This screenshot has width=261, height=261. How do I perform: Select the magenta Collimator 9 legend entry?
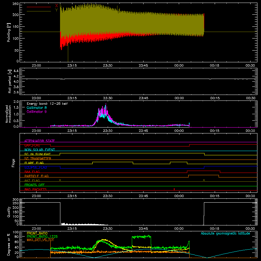coord(37,112)
